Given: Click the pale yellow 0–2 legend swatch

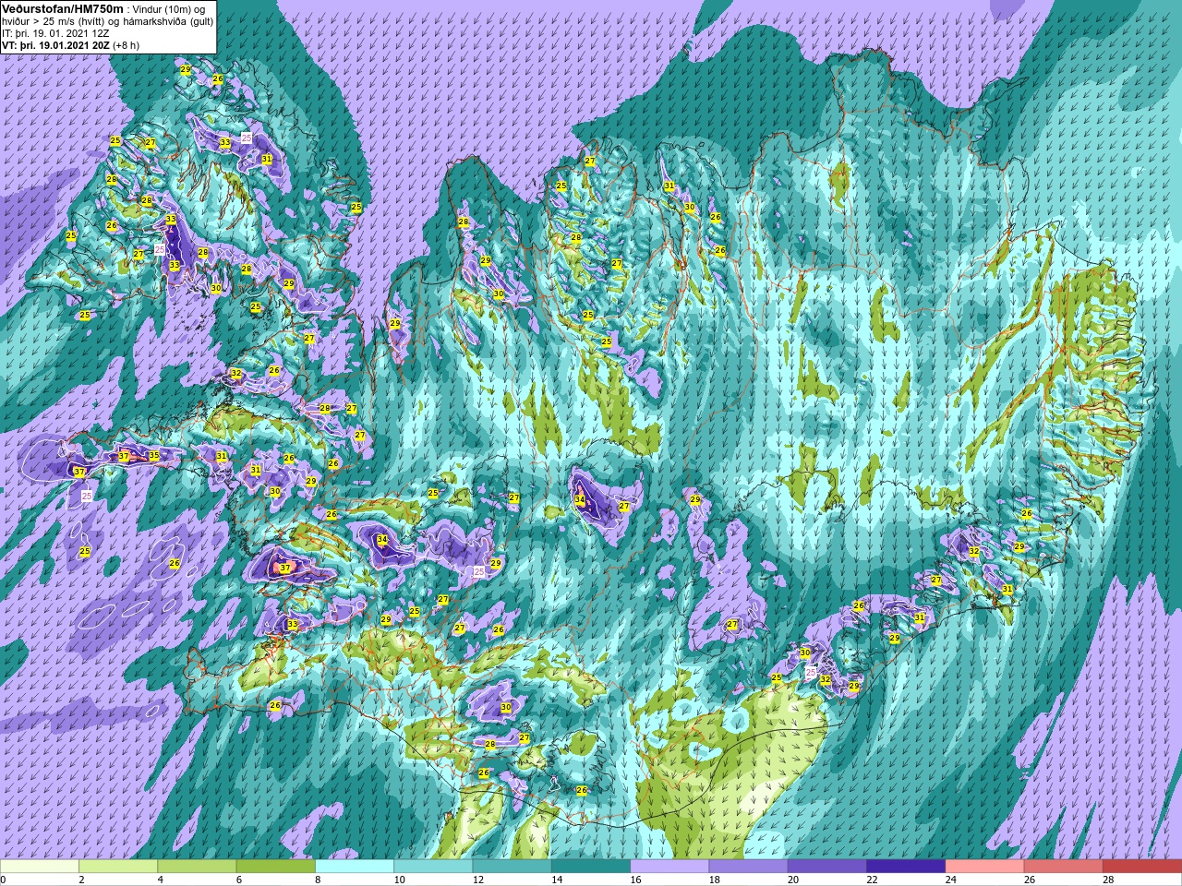Looking at the screenshot, I should (40, 867).
